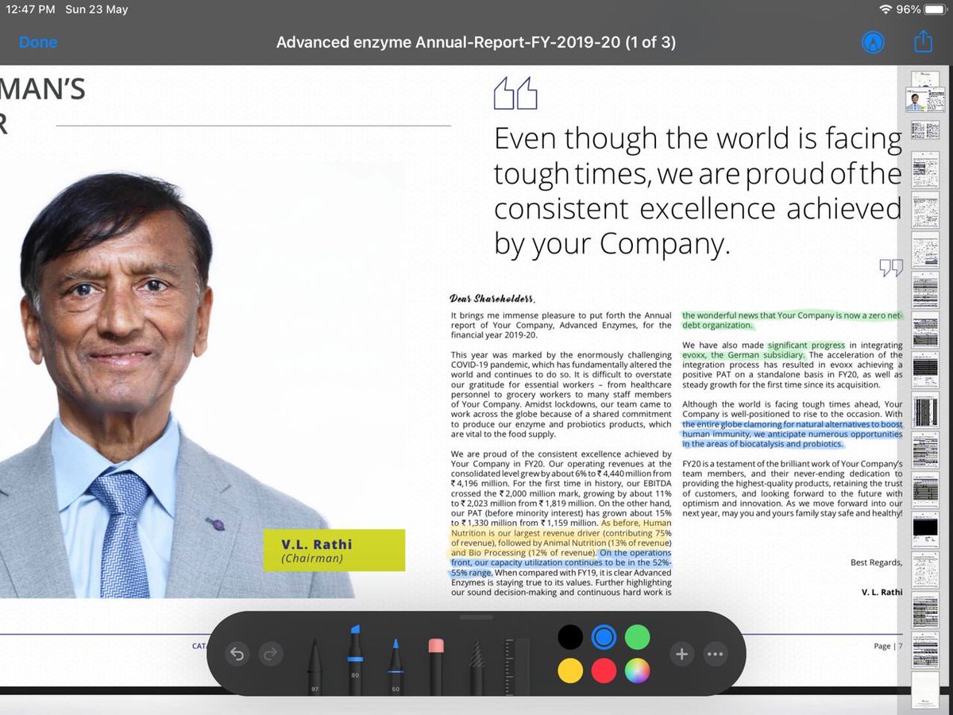Select the Lasso selection tool

click(476, 666)
